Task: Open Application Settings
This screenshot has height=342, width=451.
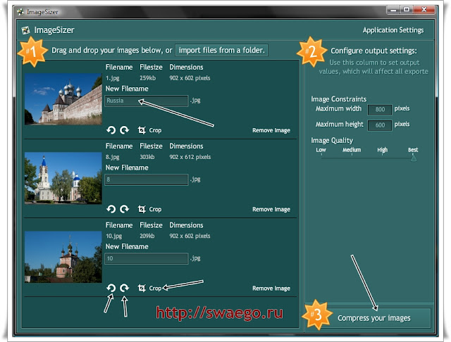Action: [x=393, y=30]
